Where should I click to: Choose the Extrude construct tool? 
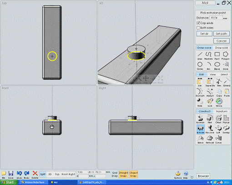tap(201, 129)
